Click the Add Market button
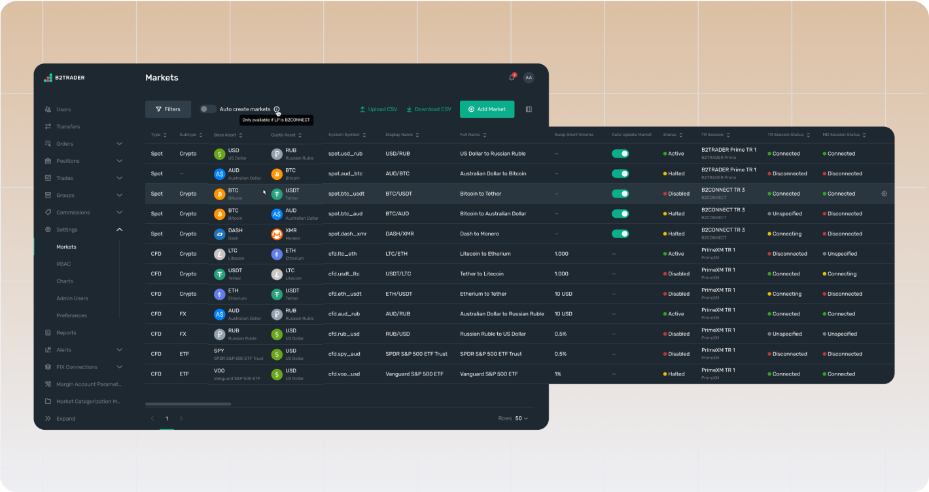This screenshot has height=492, width=929. coord(487,109)
